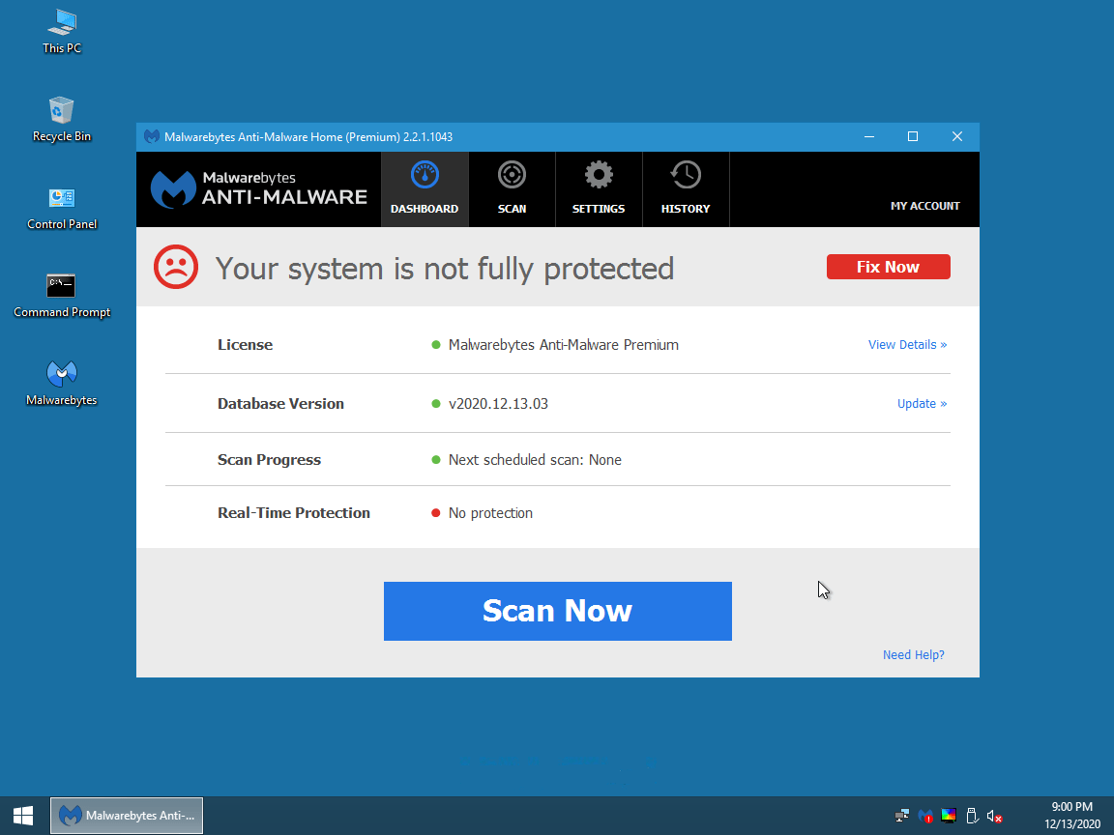1114x835 pixels.
Task: Click the network status tray icon
Action: [901, 816]
